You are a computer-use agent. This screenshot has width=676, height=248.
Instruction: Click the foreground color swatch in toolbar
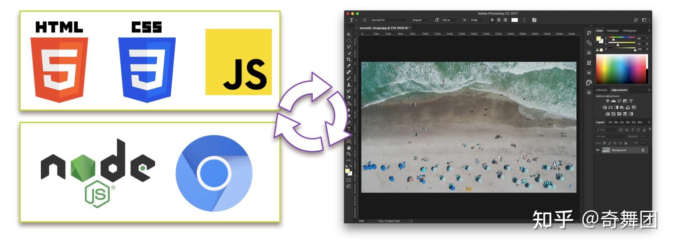(x=348, y=171)
